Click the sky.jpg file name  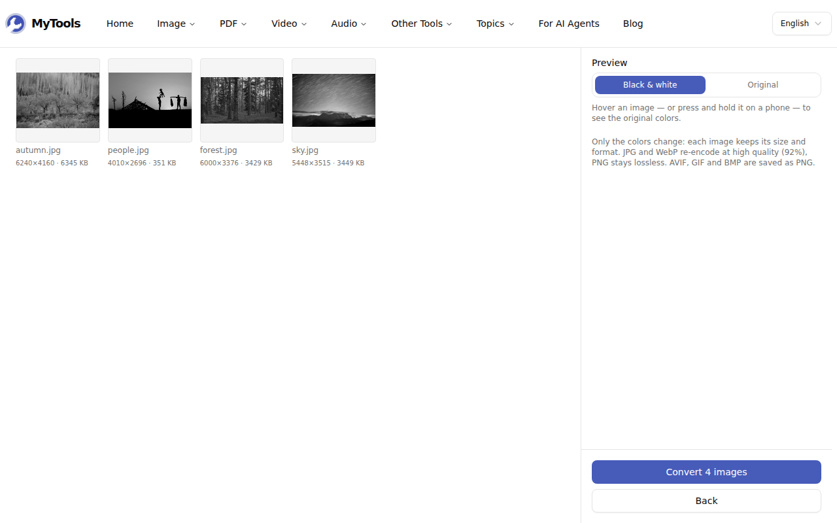pyautogui.click(x=305, y=150)
